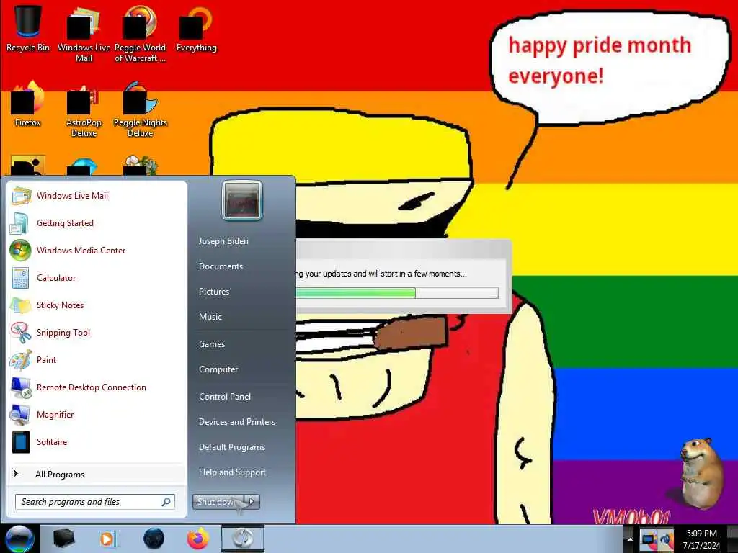Select the Snipping Tool label

(x=63, y=333)
